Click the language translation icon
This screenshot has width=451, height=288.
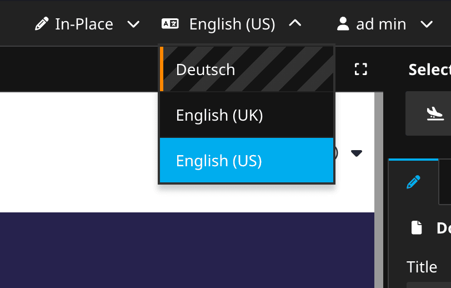click(170, 24)
